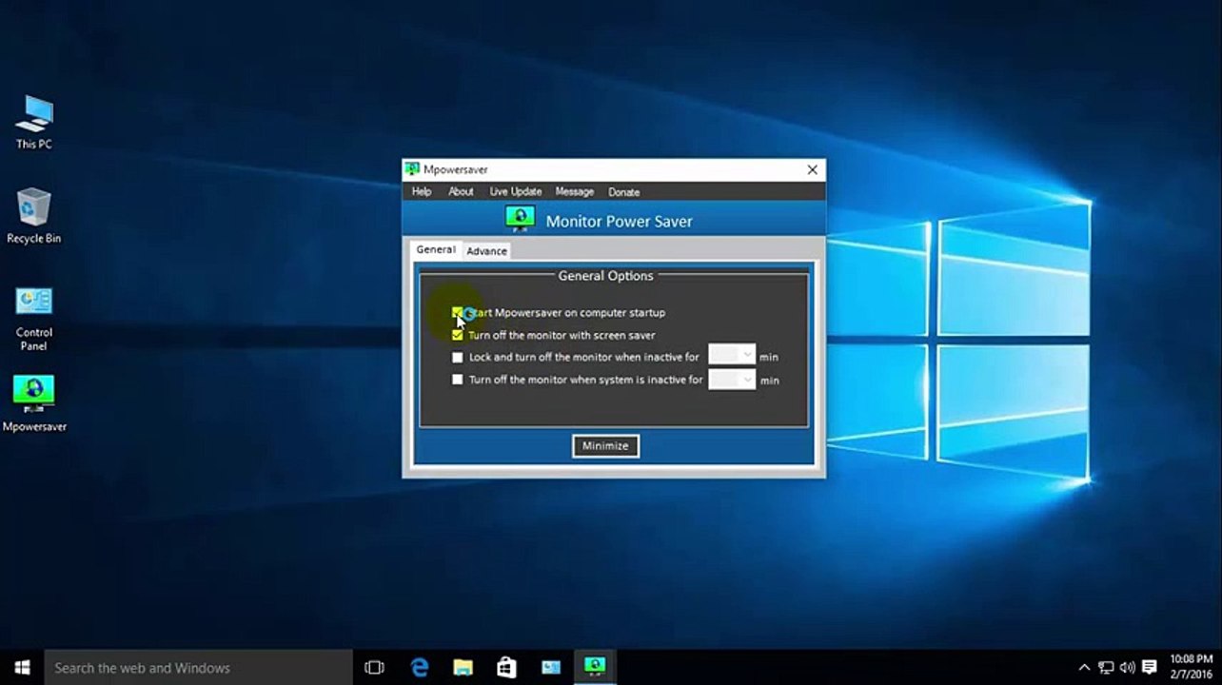This screenshot has width=1222, height=685.
Task: Click the taskbar app icon next to the Store
Action: [x=550, y=668]
